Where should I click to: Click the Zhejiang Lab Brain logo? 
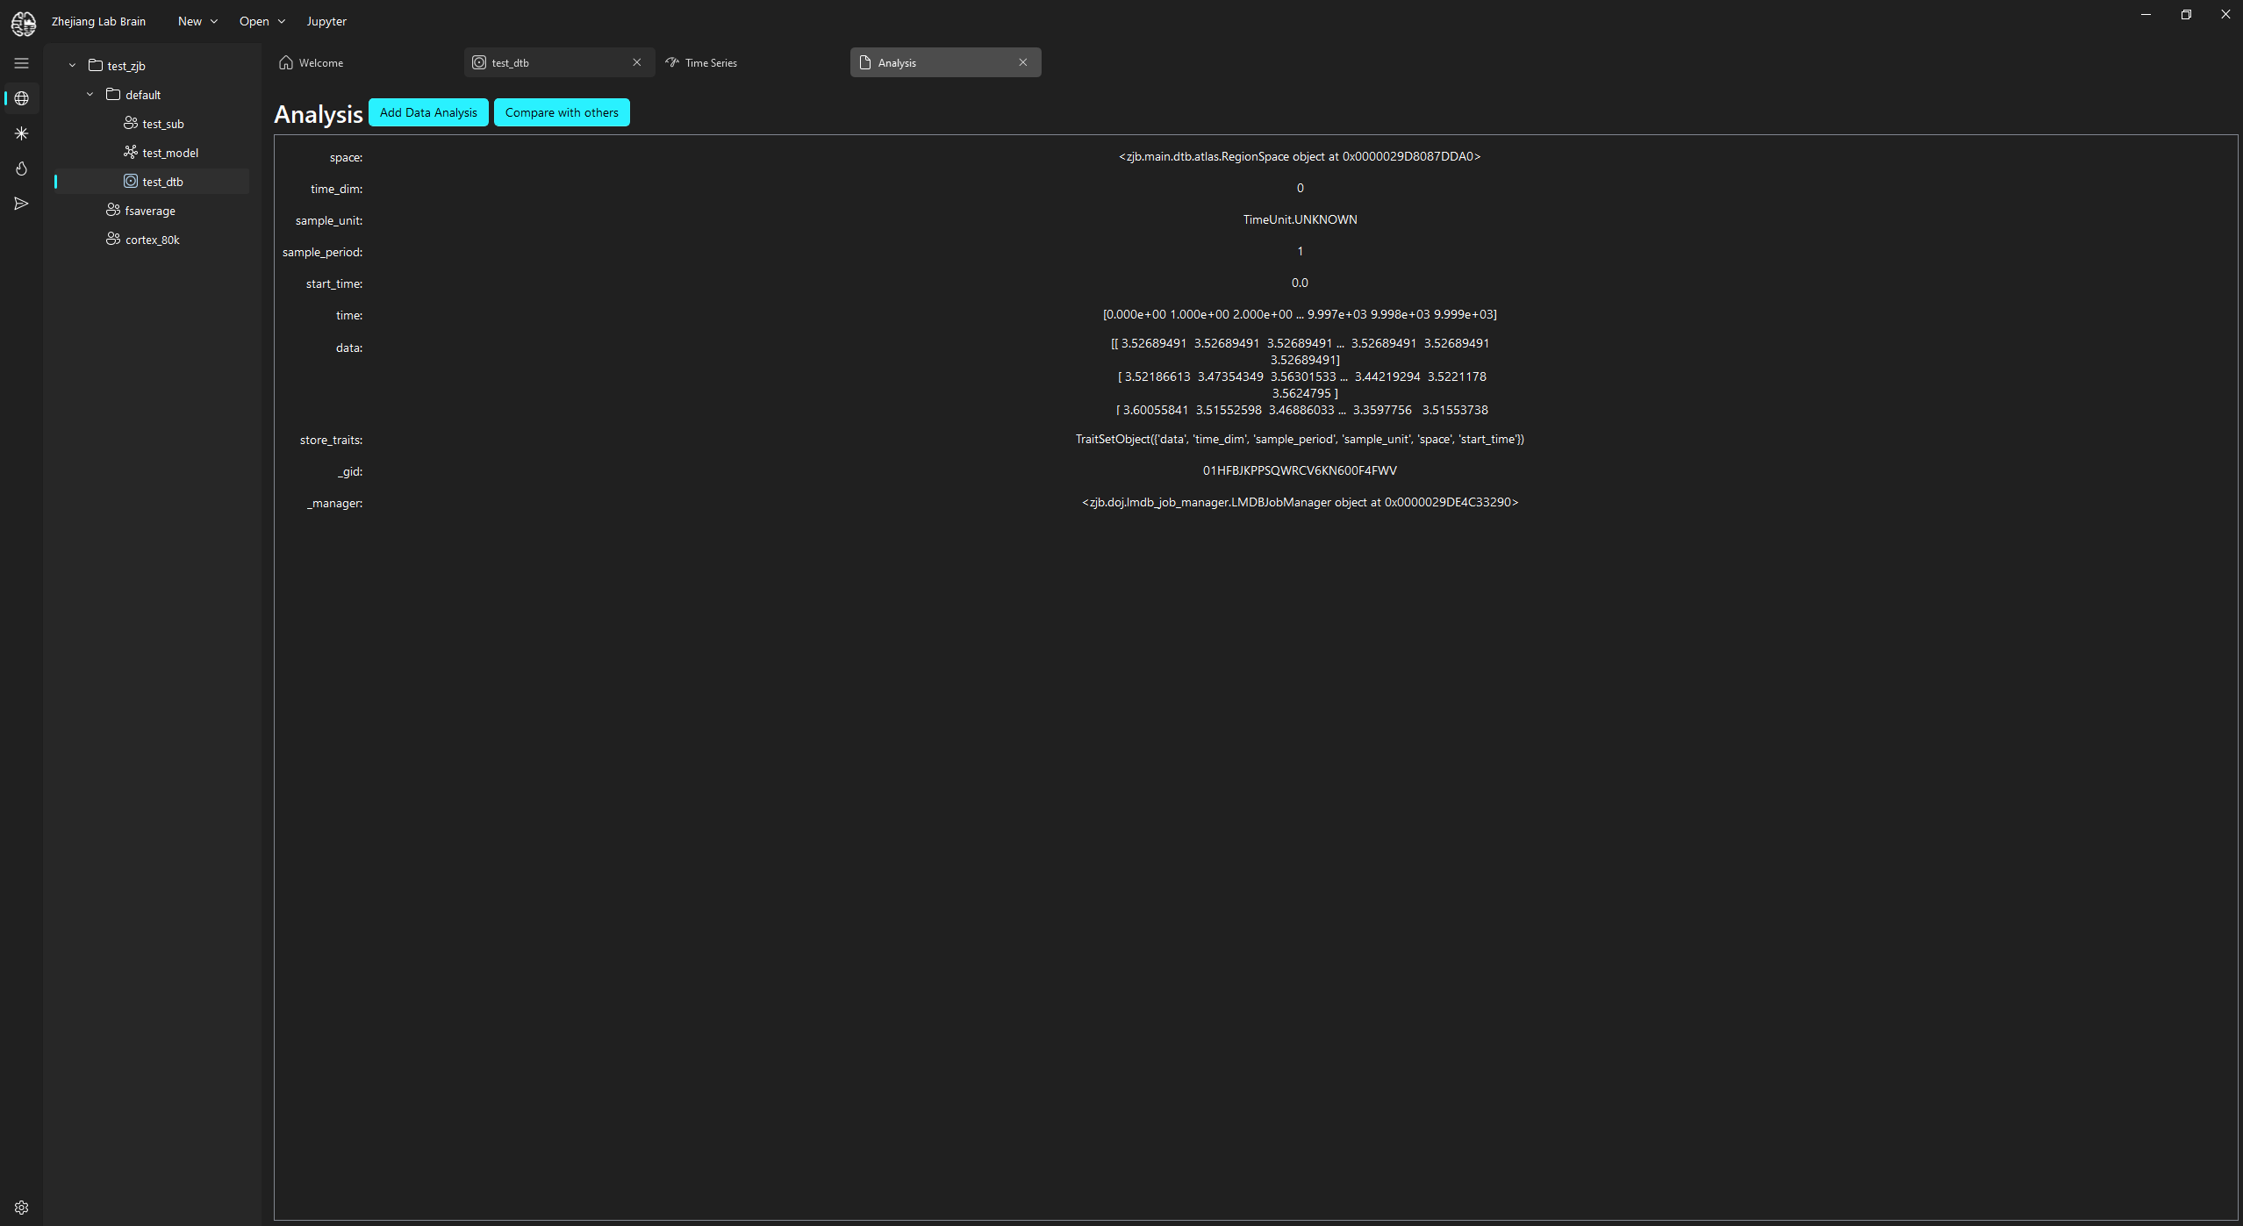pyautogui.click(x=24, y=23)
